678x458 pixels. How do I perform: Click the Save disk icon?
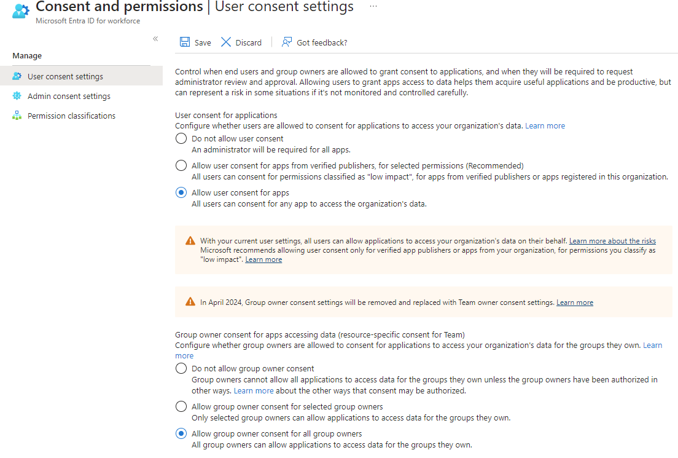click(184, 42)
